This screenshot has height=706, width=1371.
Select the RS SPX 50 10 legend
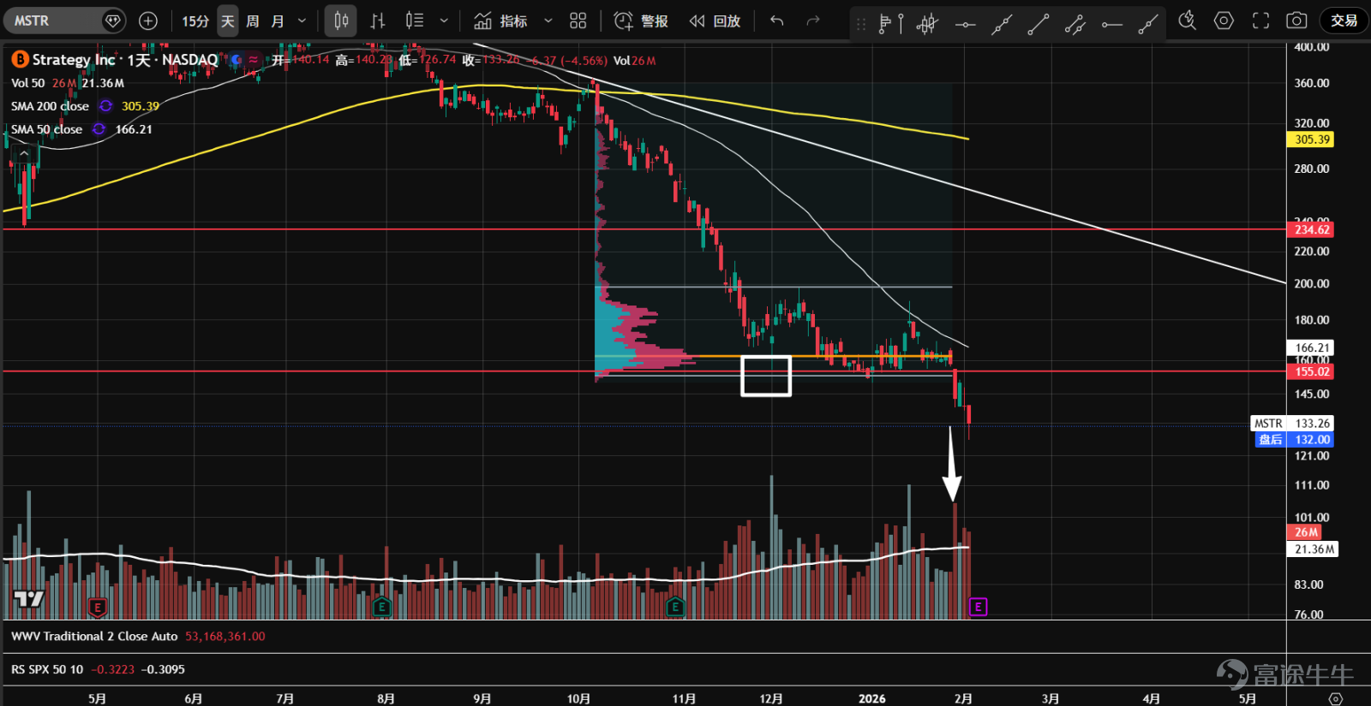pos(47,669)
